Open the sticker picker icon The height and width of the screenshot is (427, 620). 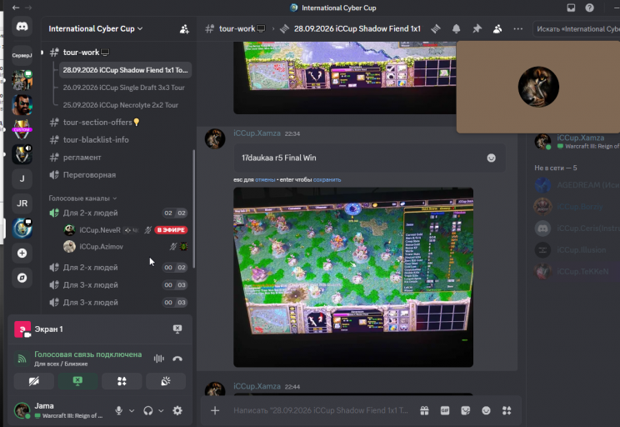pyautogui.click(x=465, y=410)
